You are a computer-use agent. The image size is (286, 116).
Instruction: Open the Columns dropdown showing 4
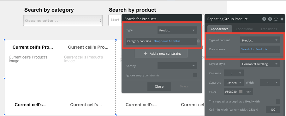234,73
